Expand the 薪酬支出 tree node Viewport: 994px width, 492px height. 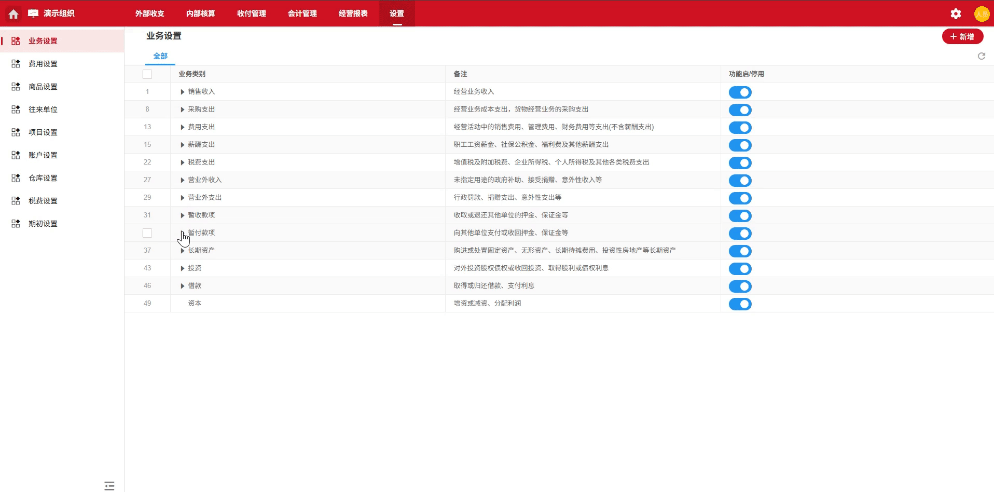183,145
